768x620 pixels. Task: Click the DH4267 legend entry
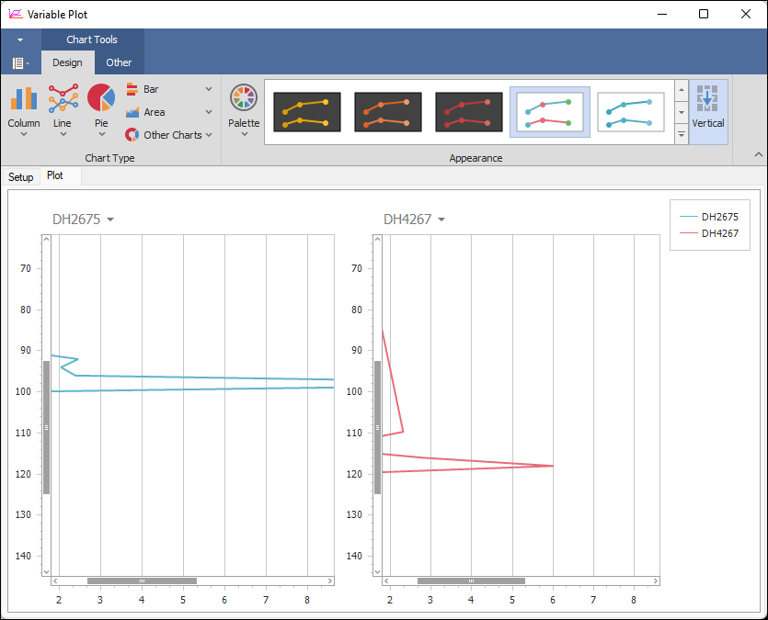pos(709,233)
